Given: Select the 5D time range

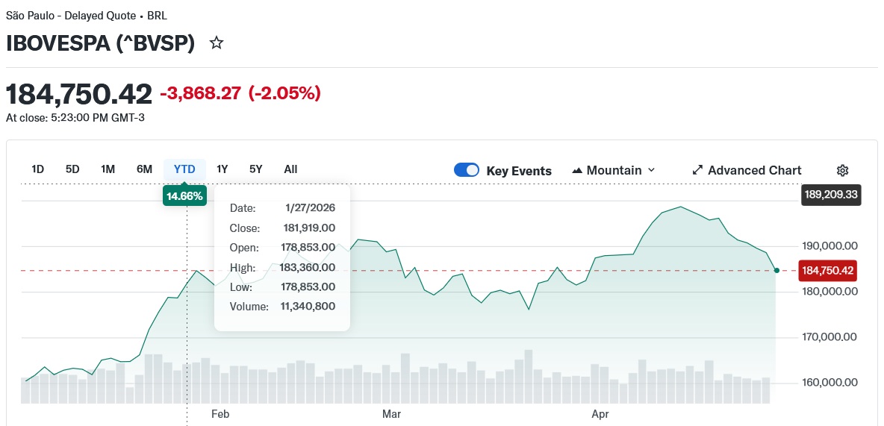Looking at the screenshot, I should coord(72,169).
